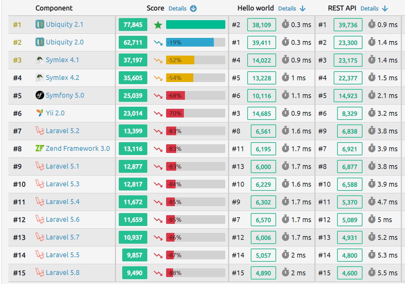Click the Laravel 5.2 logo icon

pyautogui.click(x=39, y=131)
